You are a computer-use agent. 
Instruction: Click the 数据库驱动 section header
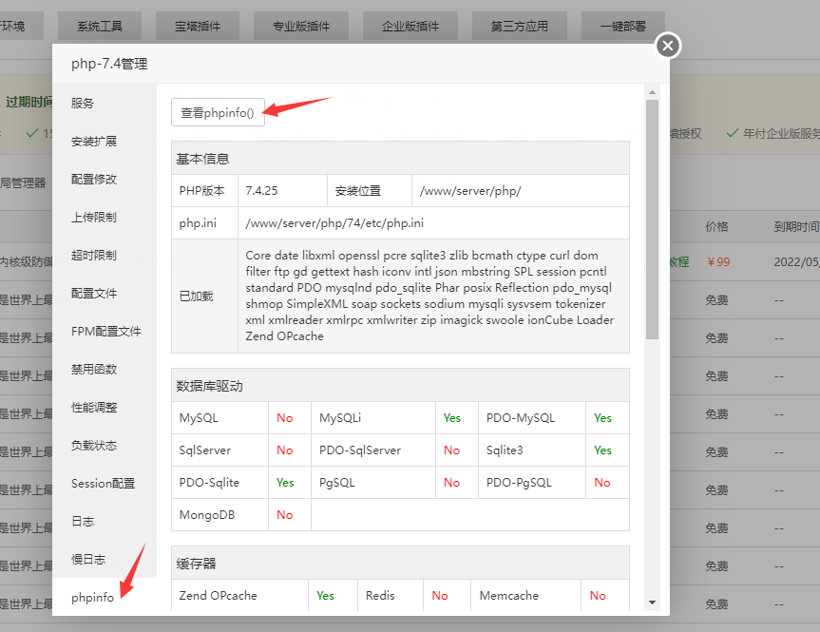209,386
